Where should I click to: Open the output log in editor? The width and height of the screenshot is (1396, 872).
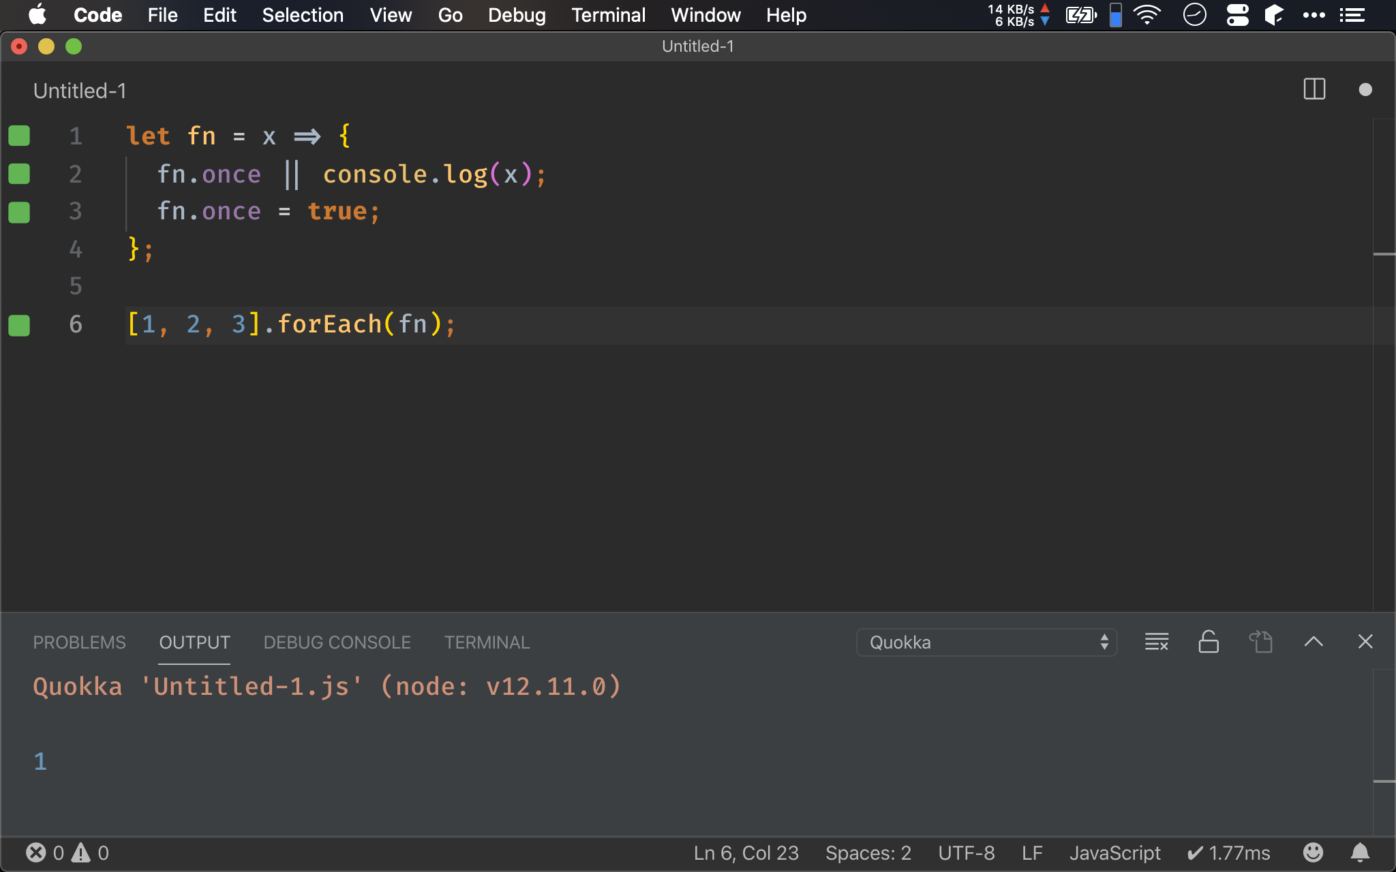[1260, 642]
